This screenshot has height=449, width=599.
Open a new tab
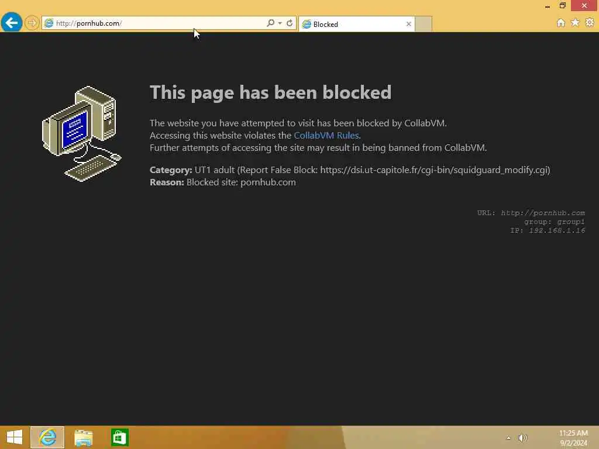(x=424, y=24)
